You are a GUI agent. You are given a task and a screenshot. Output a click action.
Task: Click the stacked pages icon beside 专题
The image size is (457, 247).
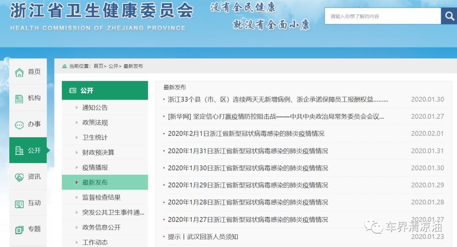(19, 230)
